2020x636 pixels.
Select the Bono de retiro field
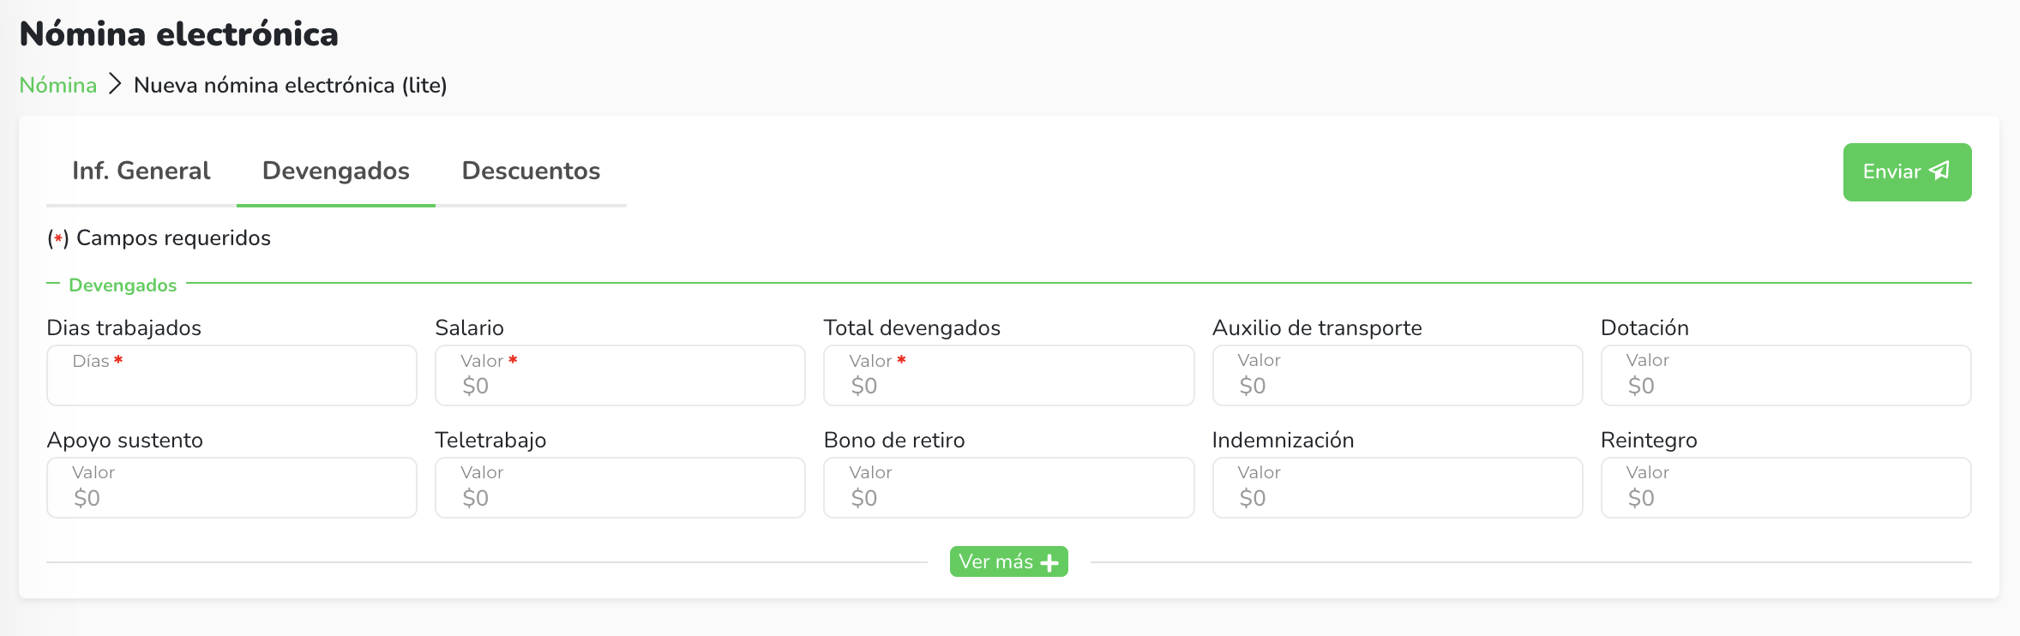(1008, 489)
